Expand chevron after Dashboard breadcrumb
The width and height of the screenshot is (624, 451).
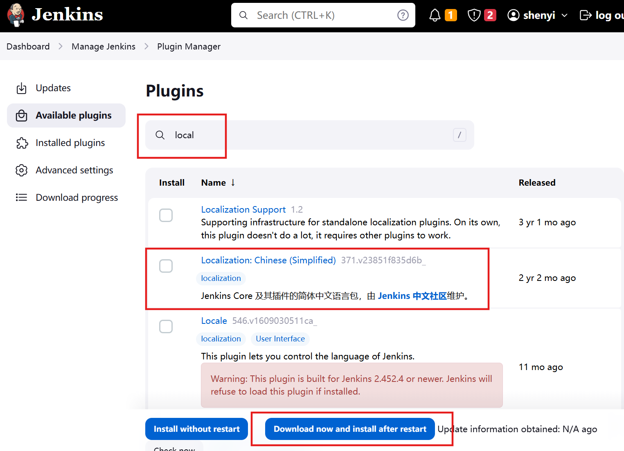click(x=61, y=46)
